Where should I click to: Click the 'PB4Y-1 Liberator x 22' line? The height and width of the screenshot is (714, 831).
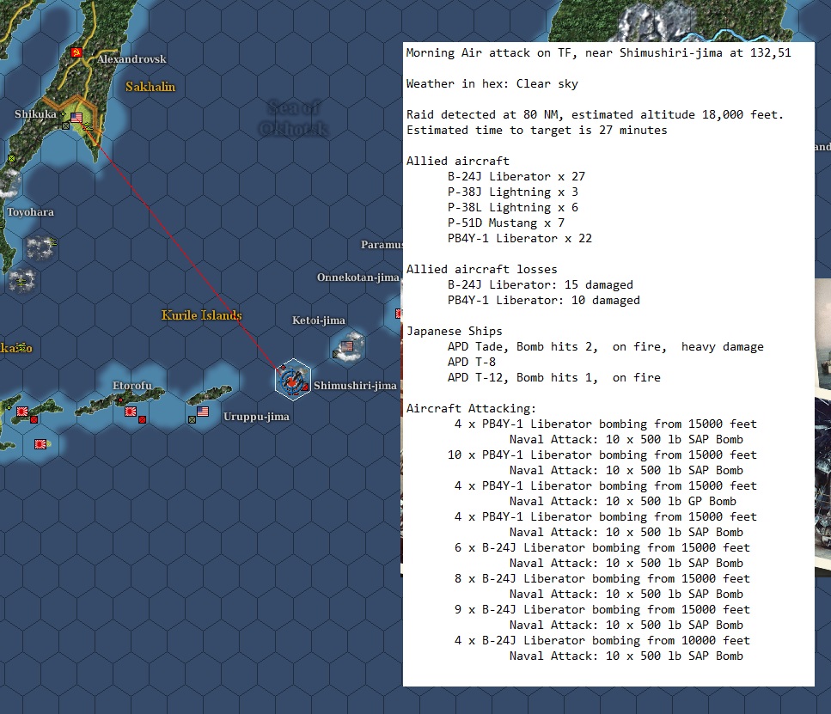(x=519, y=239)
